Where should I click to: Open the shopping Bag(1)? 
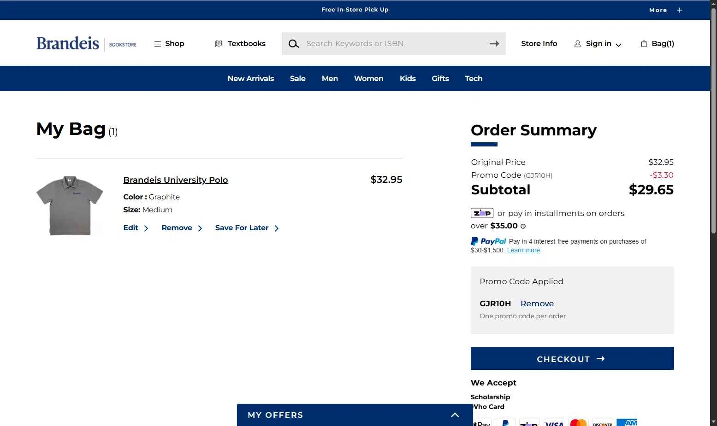tap(658, 44)
